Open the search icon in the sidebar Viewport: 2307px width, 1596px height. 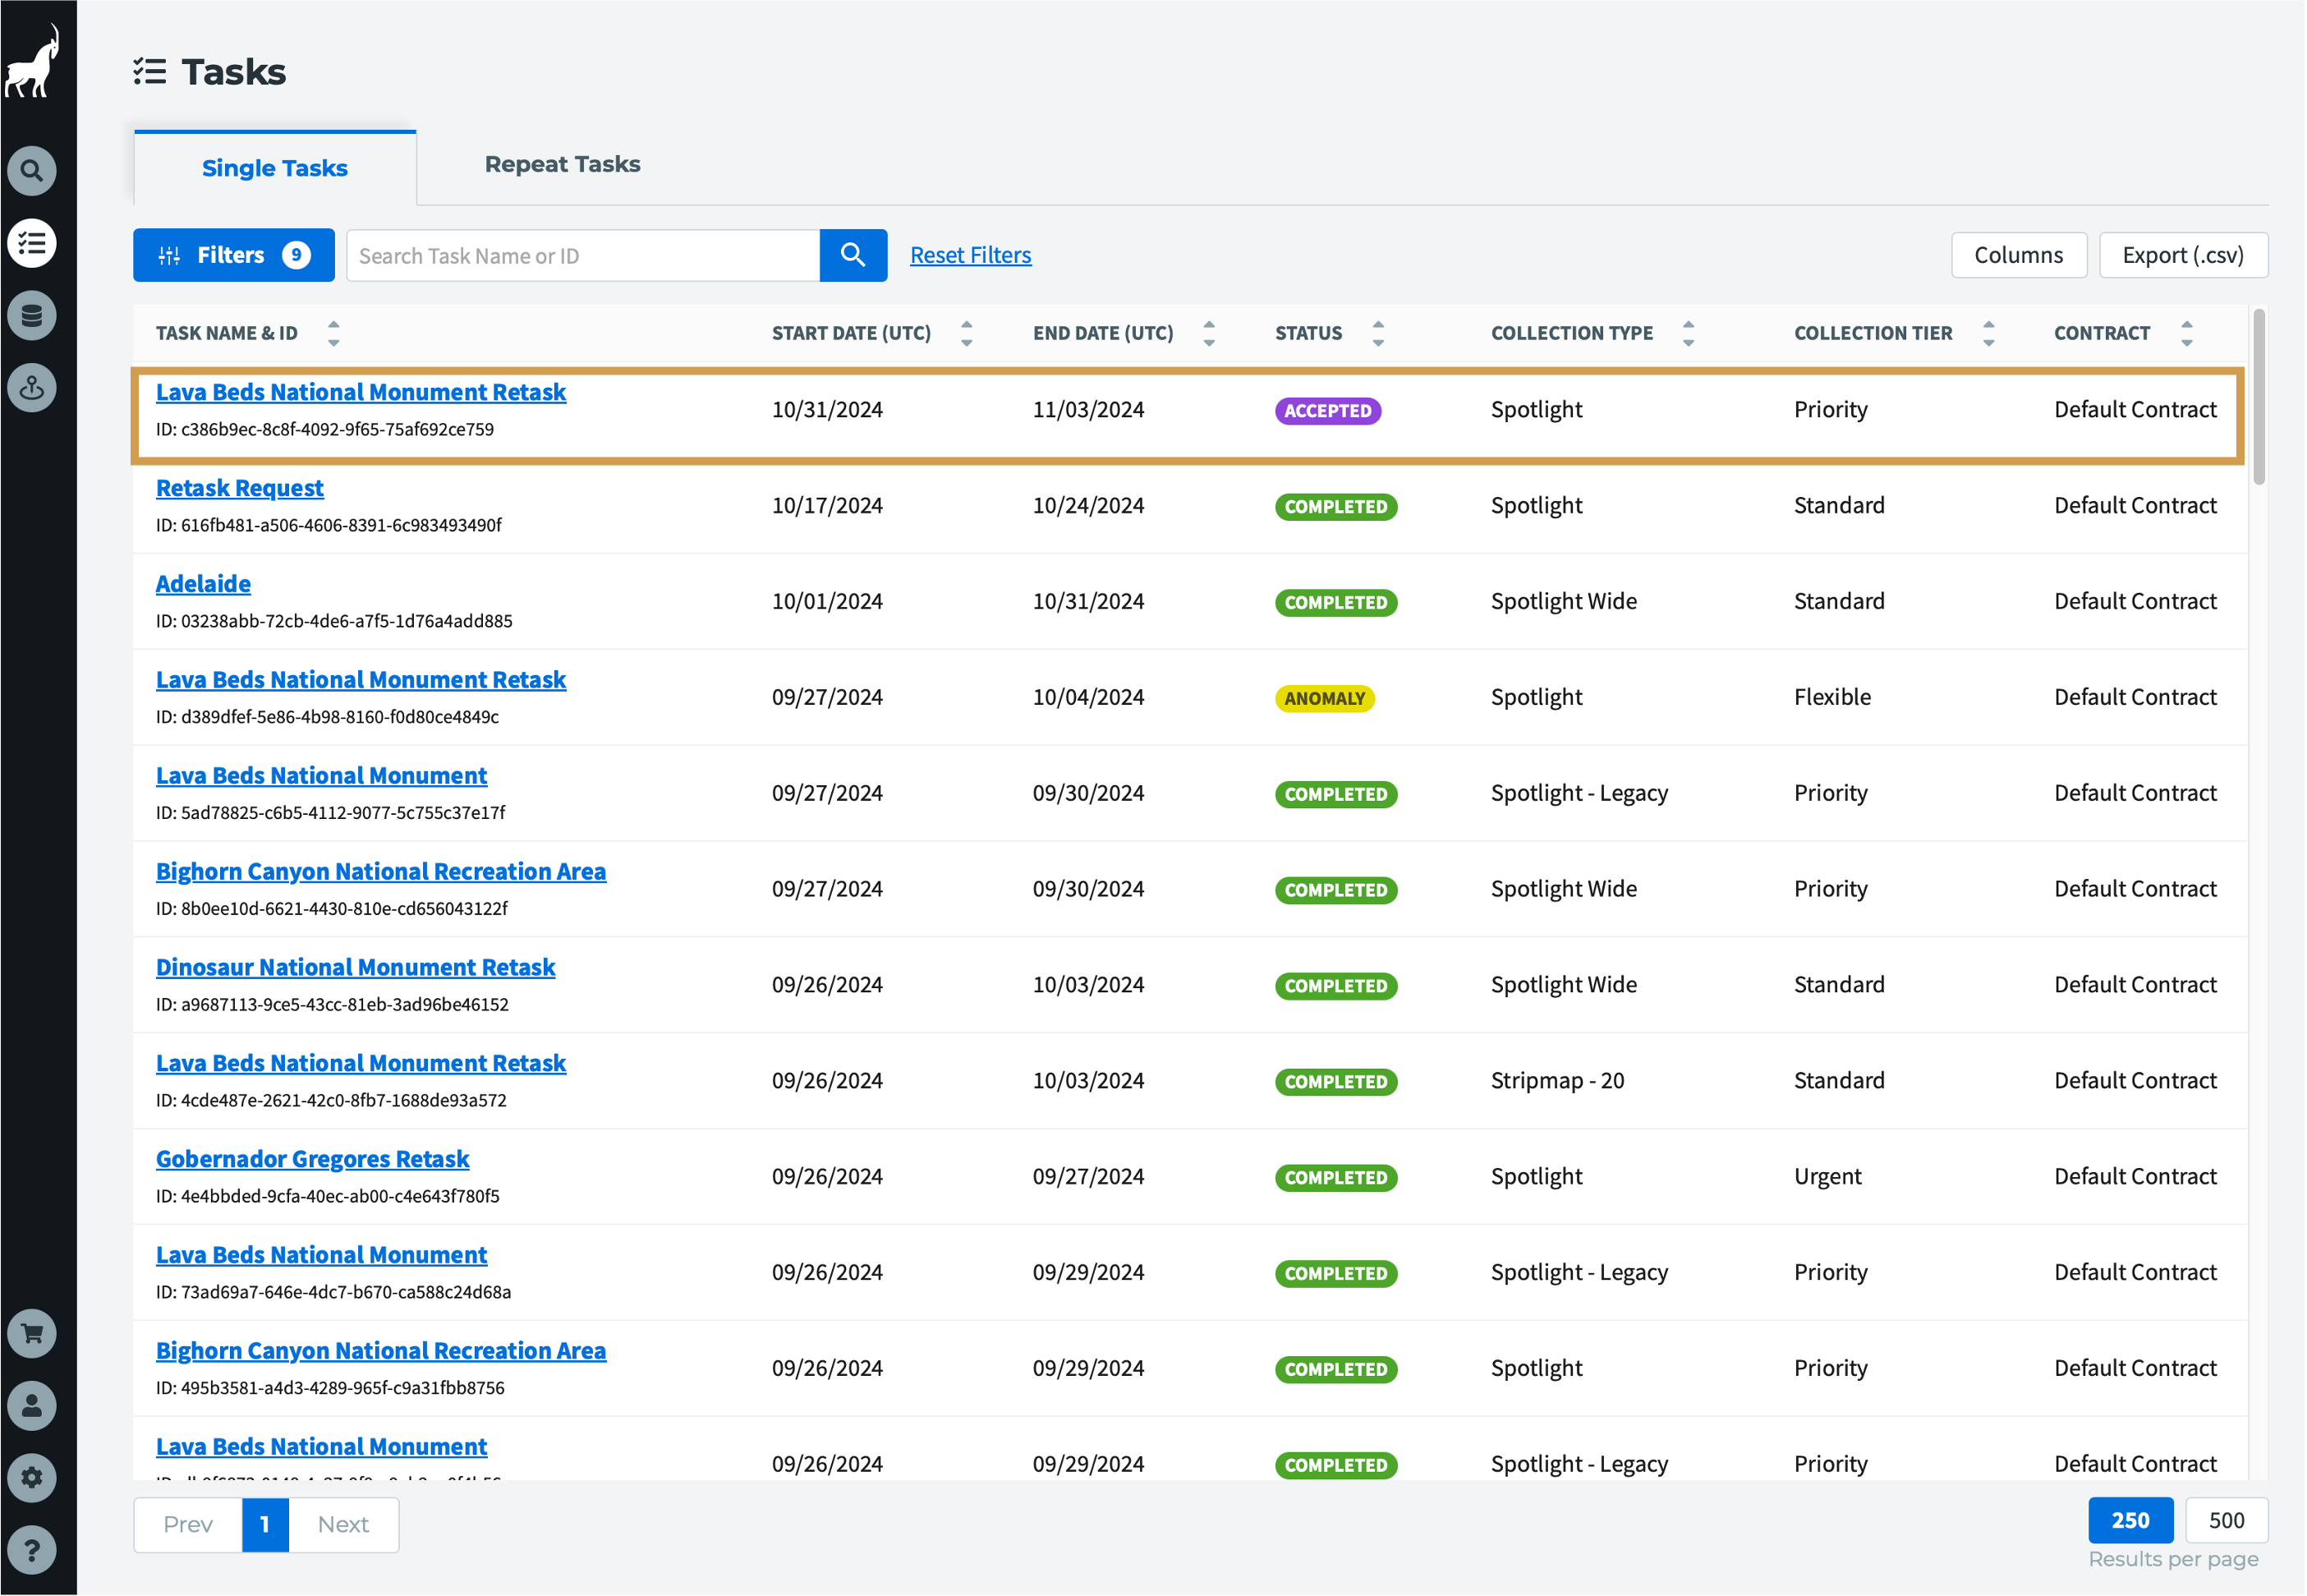(32, 171)
